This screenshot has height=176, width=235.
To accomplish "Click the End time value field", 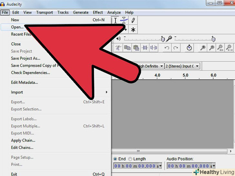I will [136, 166].
